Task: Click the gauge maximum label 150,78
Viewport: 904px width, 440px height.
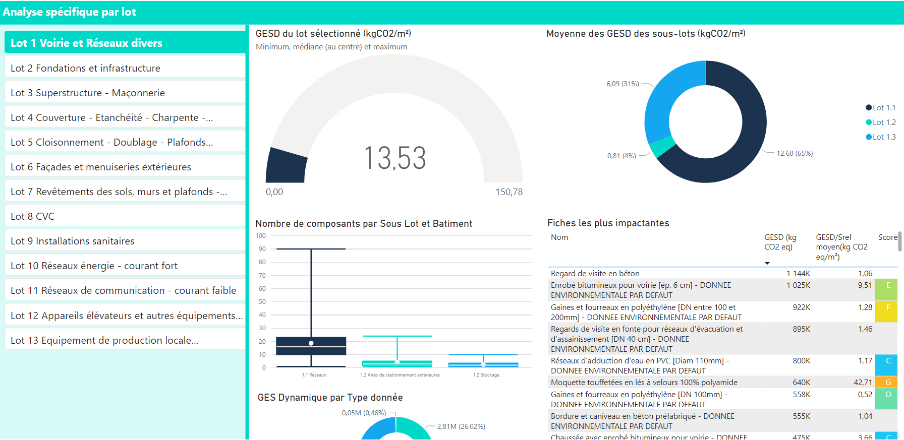Action: pyautogui.click(x=509, y=192)
